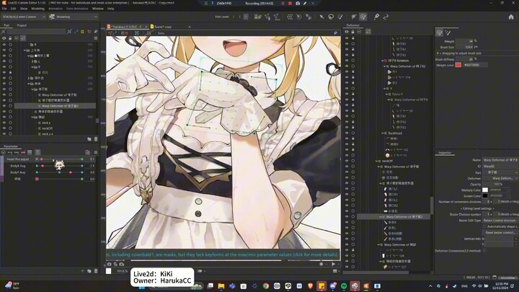Open the Bezier Edit Type dropdown
The image size is (519, 292).
click(x=500, y=221)
